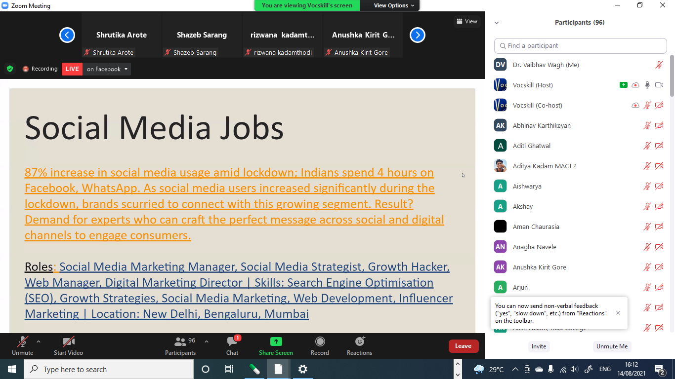
Task: Click 'You are viewing Vocskill's screen' banner
Action: pos(307,5)
